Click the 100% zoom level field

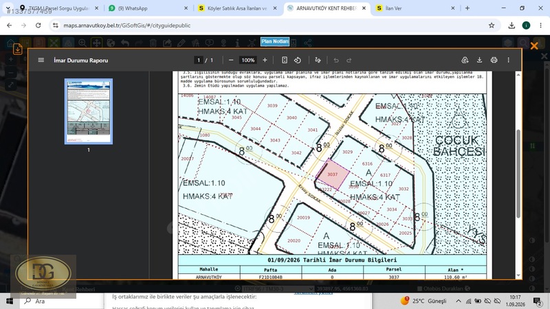point(248,60)
